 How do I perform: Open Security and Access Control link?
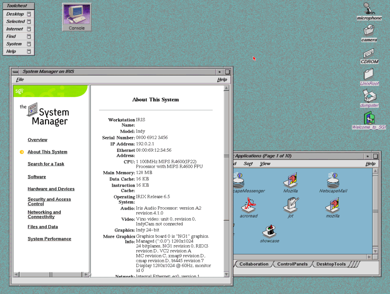(49, 201)
